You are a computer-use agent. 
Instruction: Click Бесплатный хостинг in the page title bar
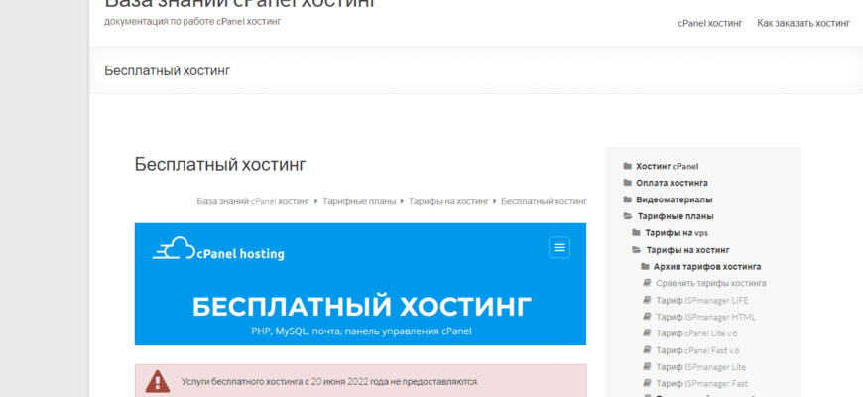[x=168, y=71]
